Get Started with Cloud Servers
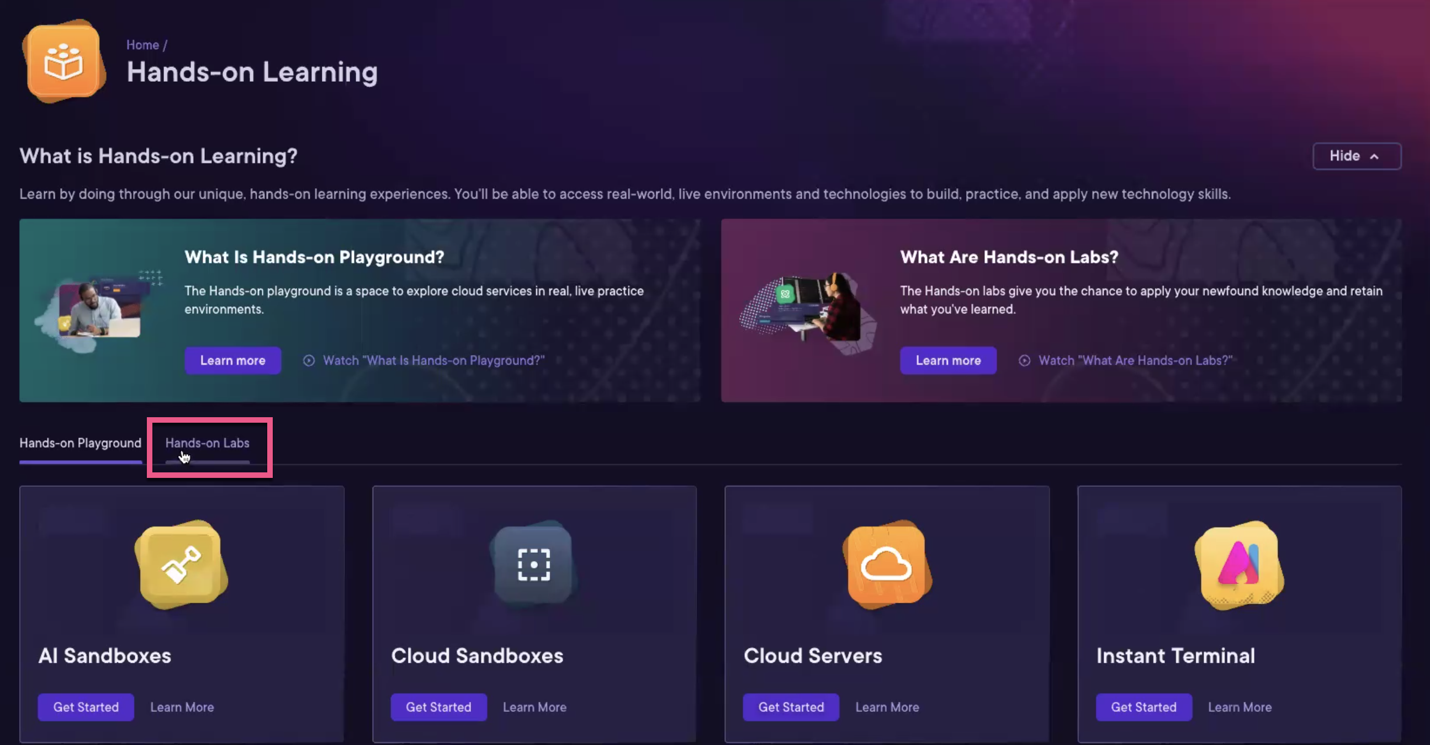Screen dimensions: 1430x745 click(791, 707)
